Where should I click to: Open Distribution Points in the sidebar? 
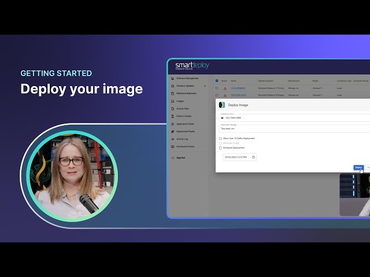tap(185, 147)
